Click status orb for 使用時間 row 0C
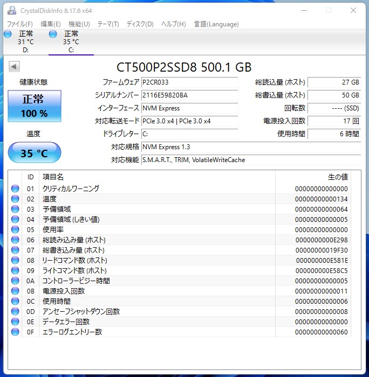The height and width of the screenshot is (377, 369). [x=15, y=301]
